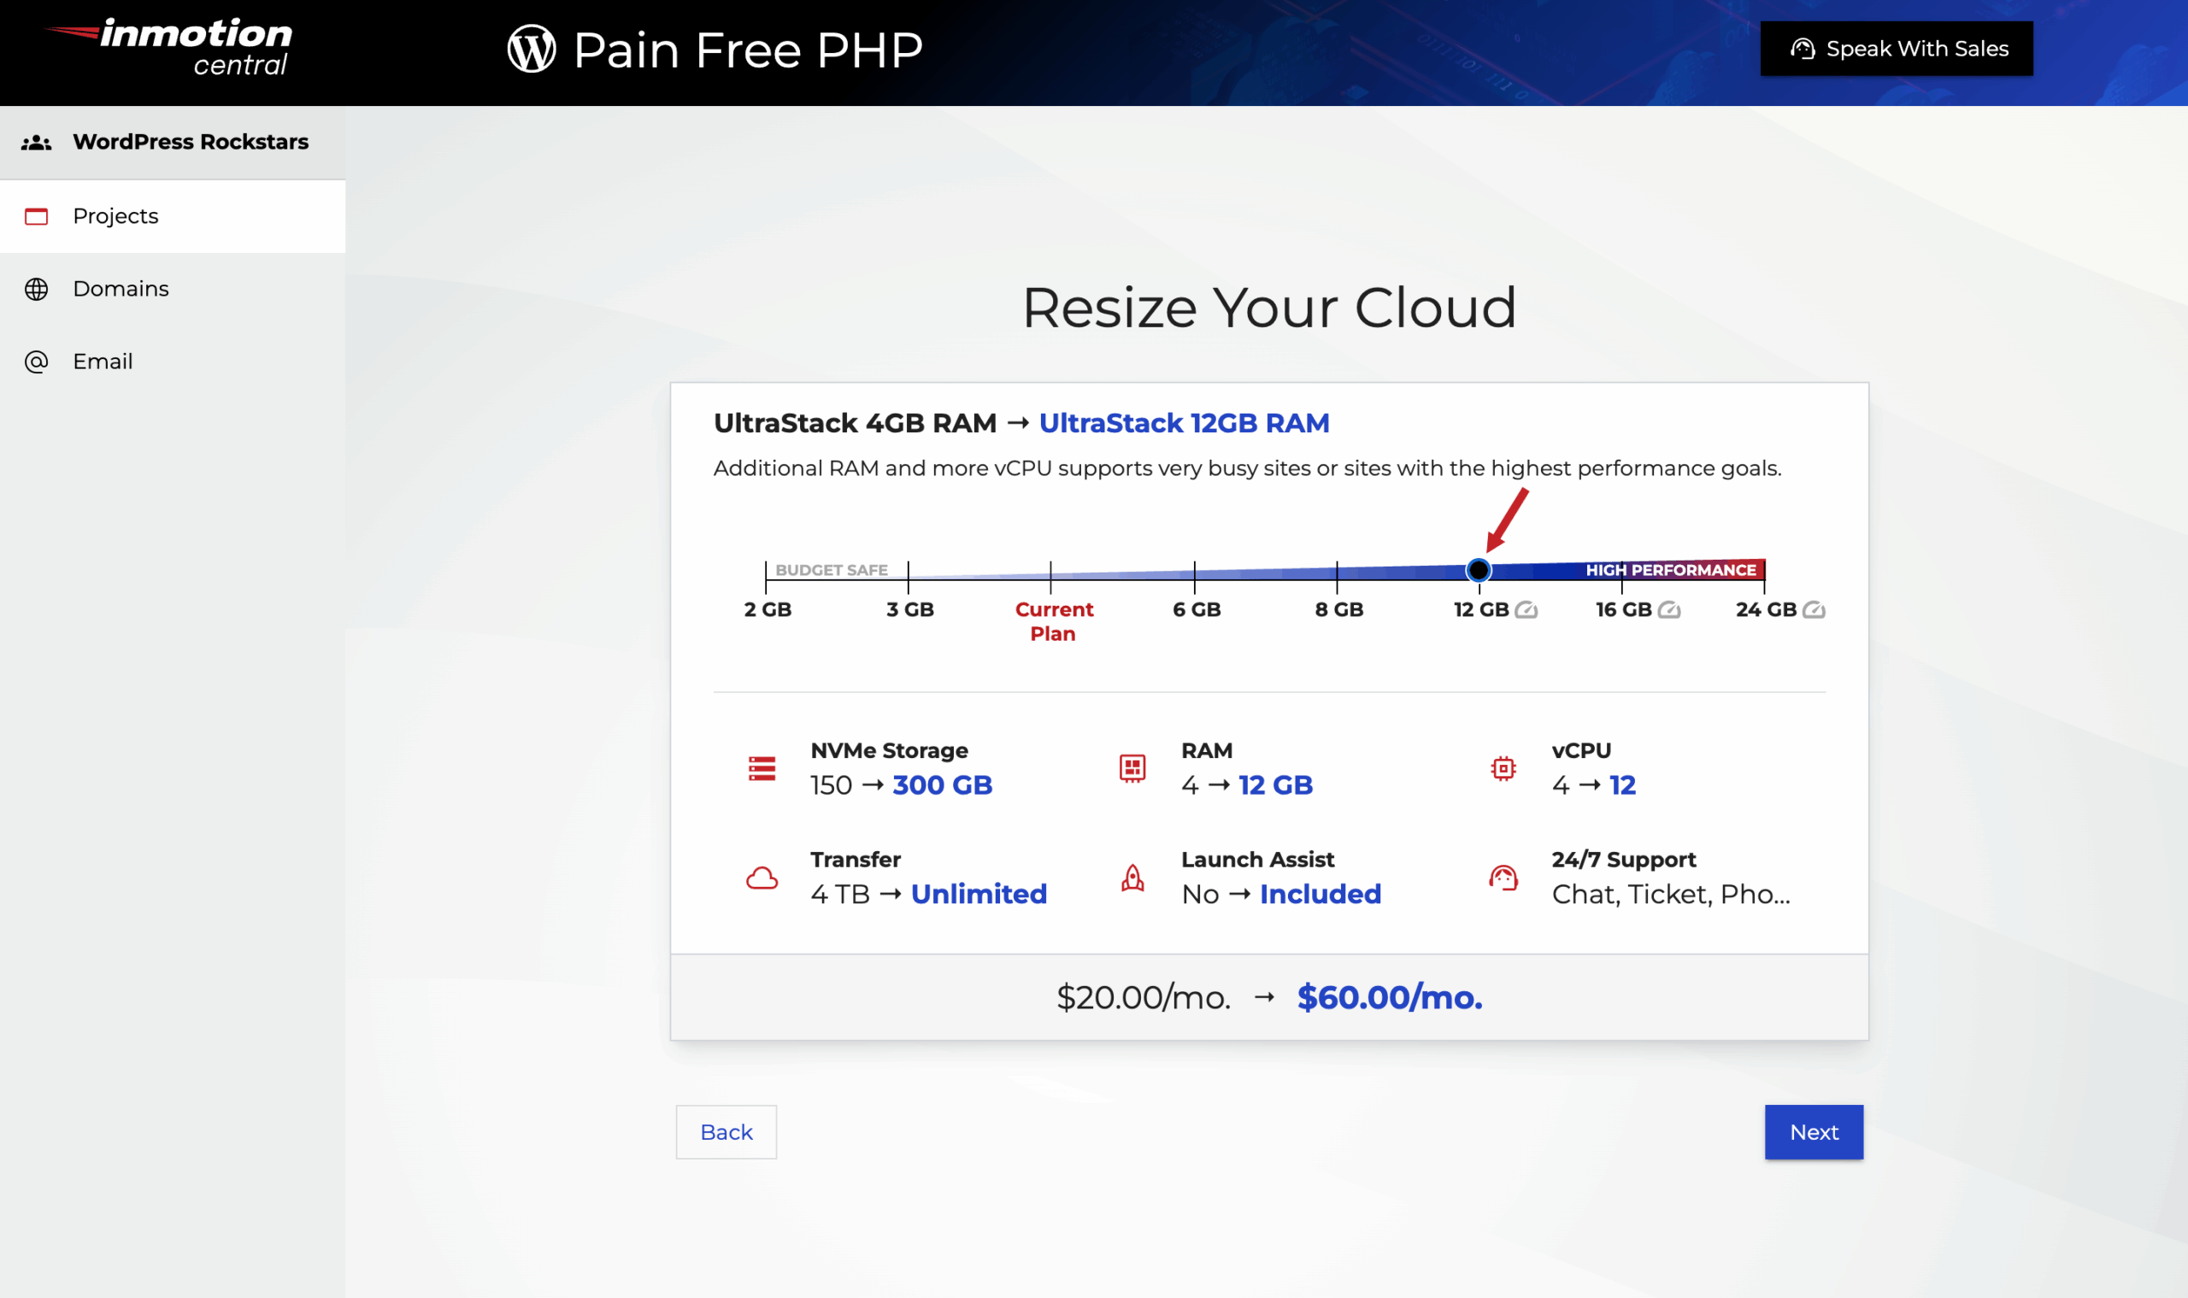Click the NVMe Storage server icon
Viewport: 2188px width, 1298px height.
[762, 768]
